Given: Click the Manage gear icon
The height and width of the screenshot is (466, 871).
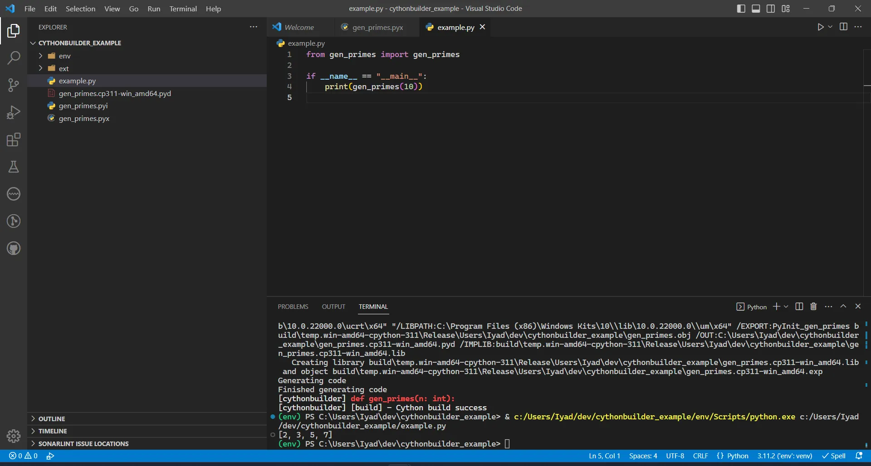Looking at the screenshot, I should [14, 436].
